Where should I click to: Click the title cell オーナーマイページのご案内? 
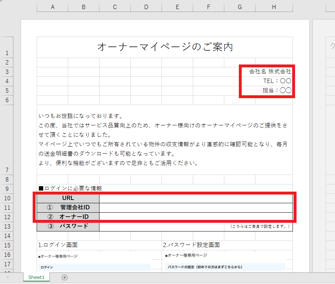[165, 47]
